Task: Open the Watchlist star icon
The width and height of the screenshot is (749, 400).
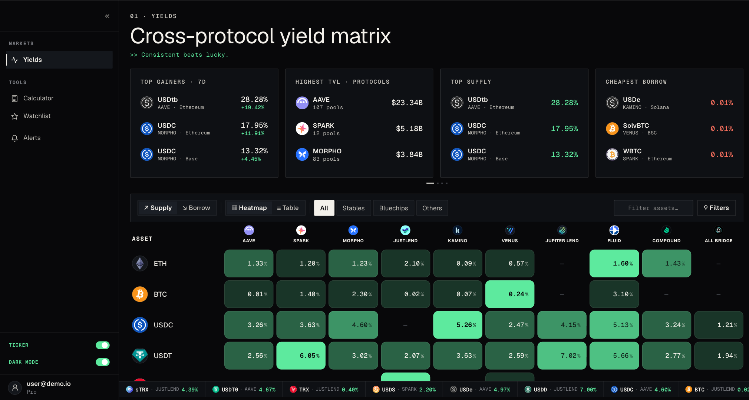Action: click(x=15, y=116)
